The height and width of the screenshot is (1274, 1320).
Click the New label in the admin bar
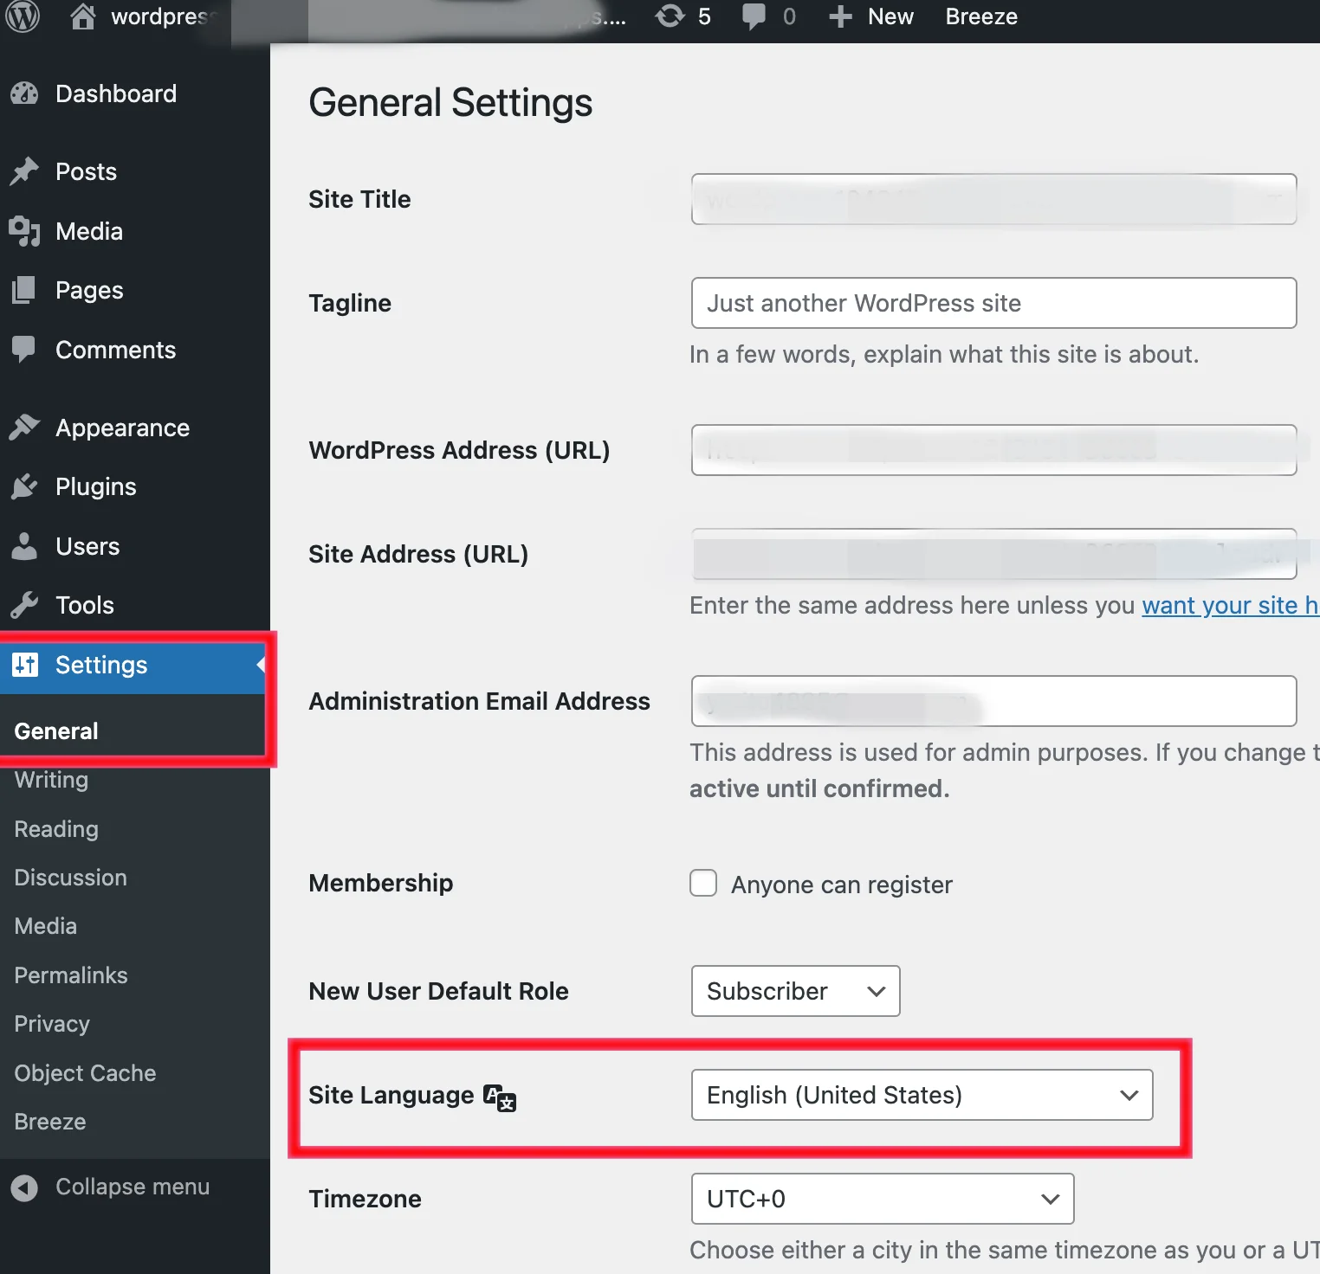tap(890, 16)
